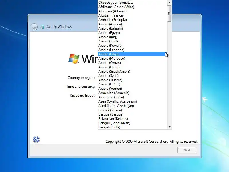Select Assamese (India)
The width and height of the screenshot is (229, 172).
coord(132,97)
